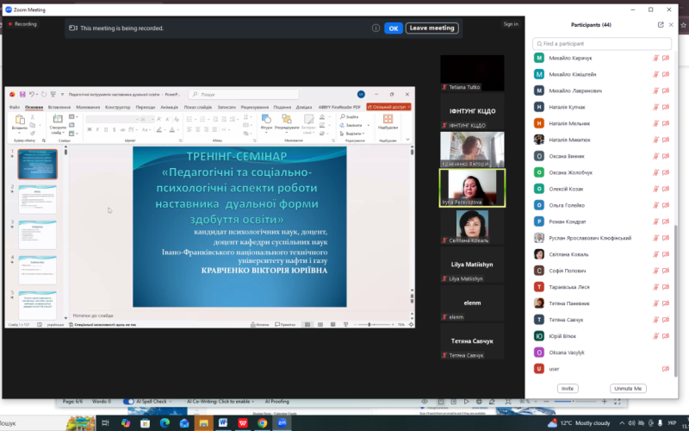Toggle Примітки (Comments) in PowerPoint status bar
This screenshot has height=431, width=689.
tap(285, 325)
